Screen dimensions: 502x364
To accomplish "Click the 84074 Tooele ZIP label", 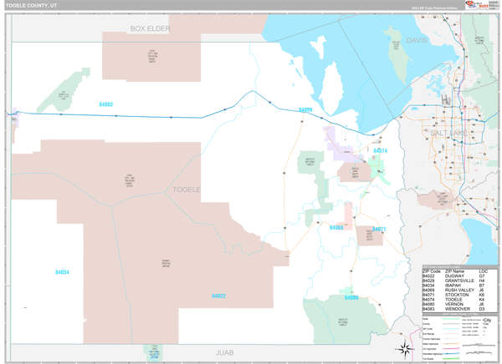I will [381, 150].
